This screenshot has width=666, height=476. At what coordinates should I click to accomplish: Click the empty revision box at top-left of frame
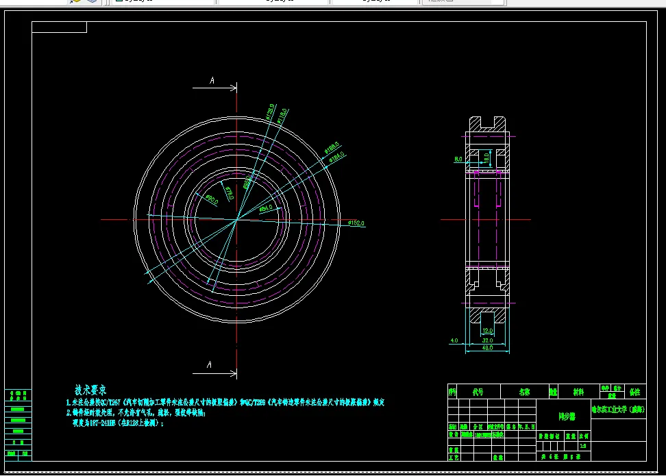[60, 27]
